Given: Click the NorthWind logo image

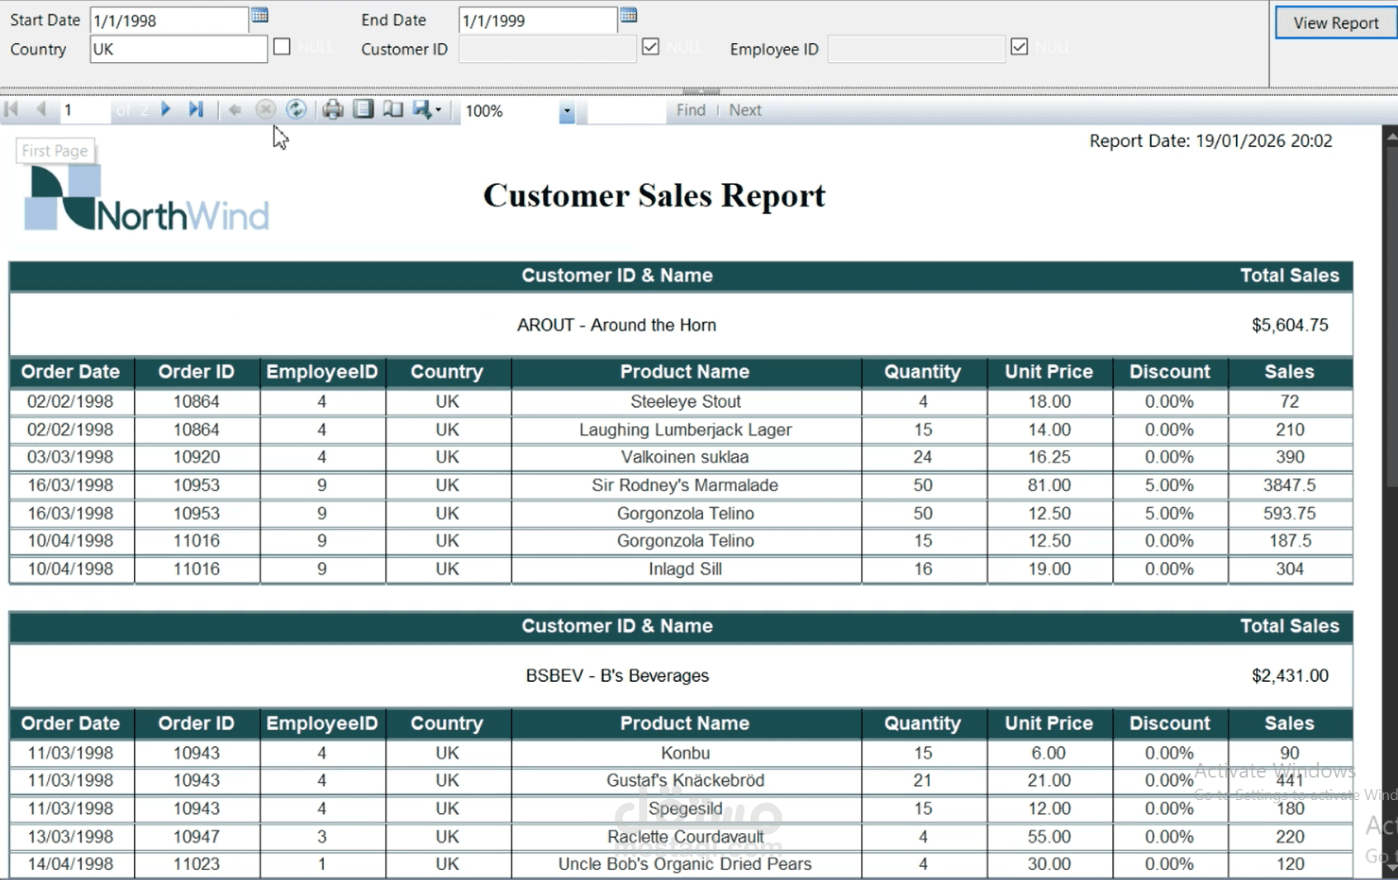Looking at the screenshot, I should coord(146,198).
